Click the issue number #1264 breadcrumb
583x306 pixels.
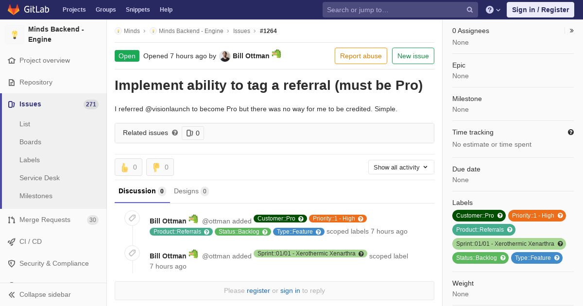click(268, 31)
